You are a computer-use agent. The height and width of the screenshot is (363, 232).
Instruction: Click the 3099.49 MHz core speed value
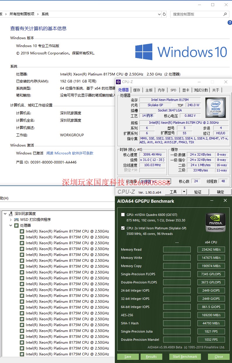[153, 154]
